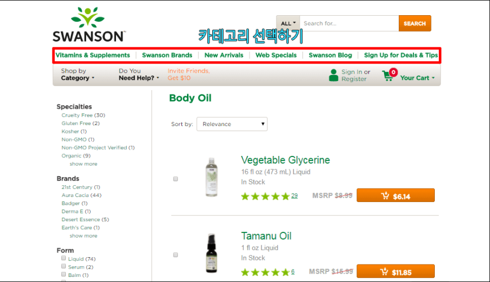Click the Sign In link
Image resolution: width=490 pixels, height=282 pixels.
coord(351,72)
